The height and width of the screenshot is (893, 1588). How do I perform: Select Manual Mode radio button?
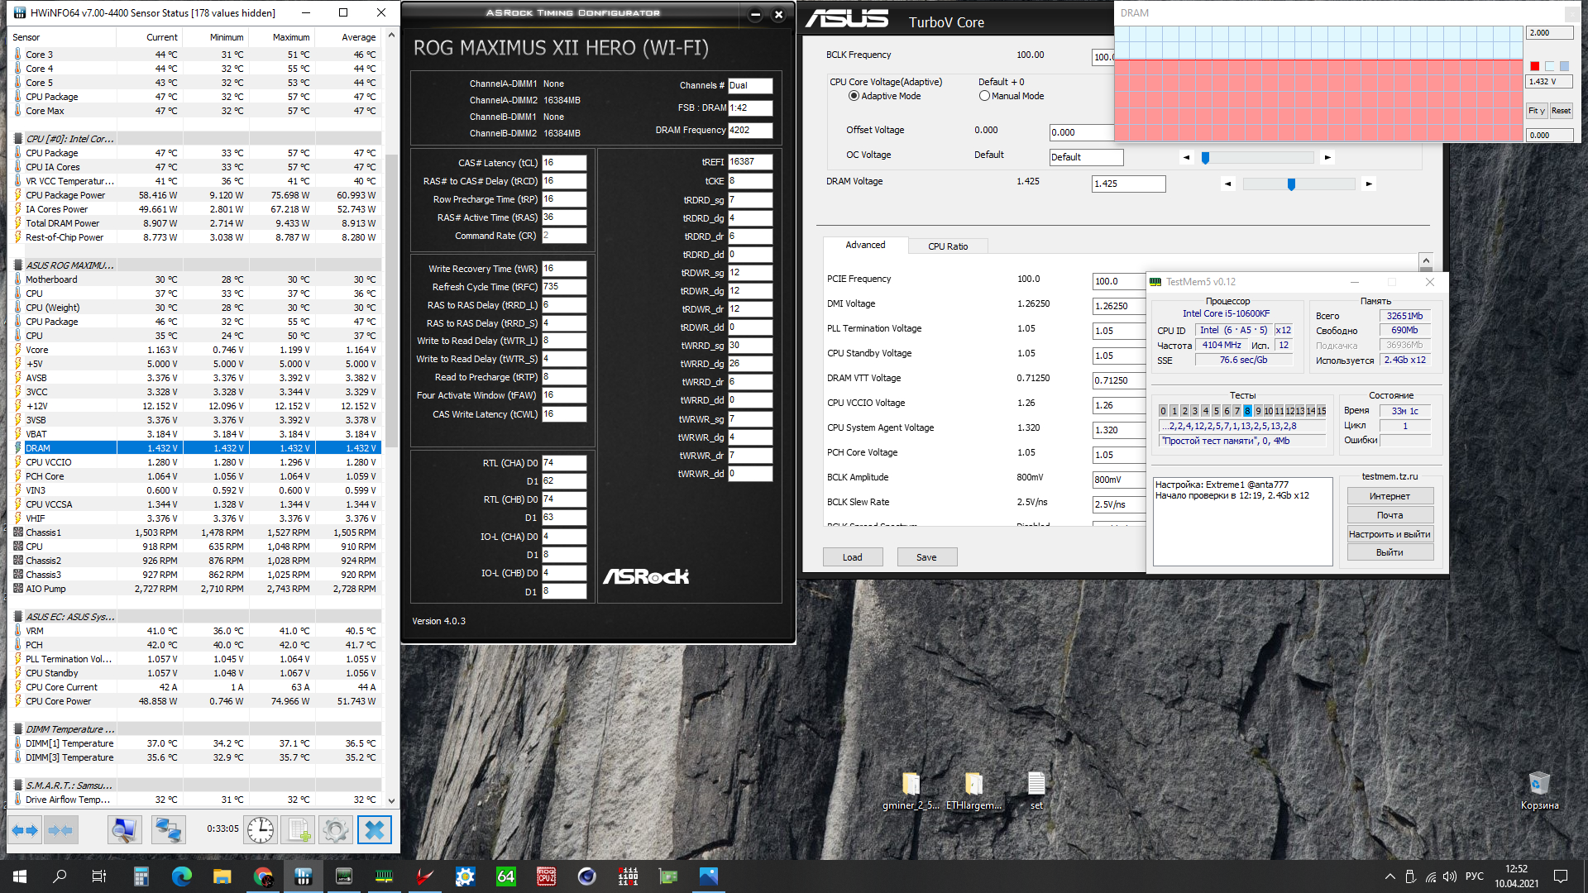click(x=984, y=96)
